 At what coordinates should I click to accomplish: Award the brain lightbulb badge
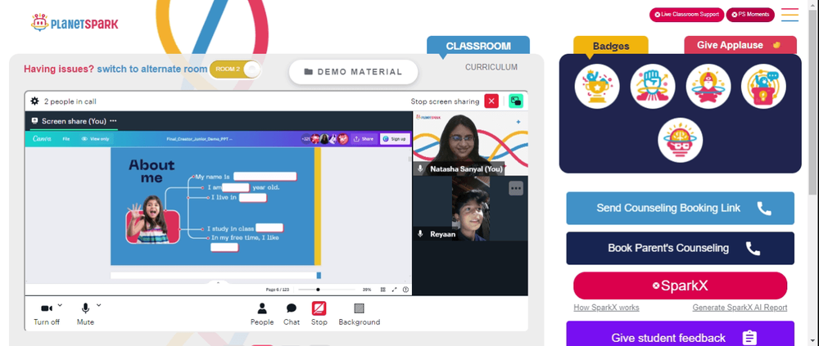[x=680, y=140]
